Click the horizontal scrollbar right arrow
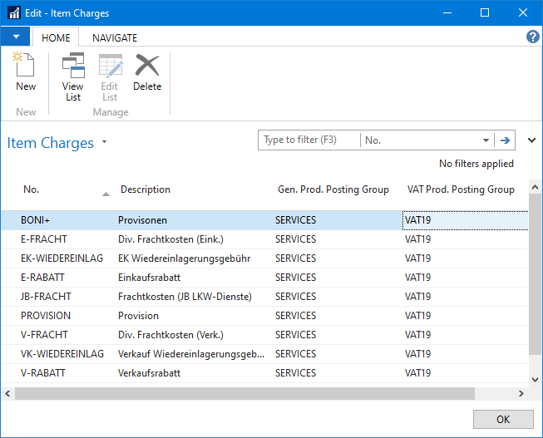The width and height of the screenshot is (543, 438). pyautogui.click(x=521, y=393)
